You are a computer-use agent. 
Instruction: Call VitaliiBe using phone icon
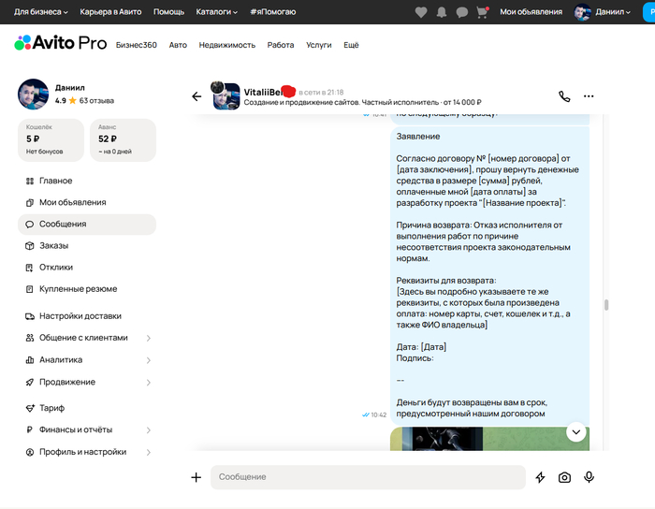564,96
